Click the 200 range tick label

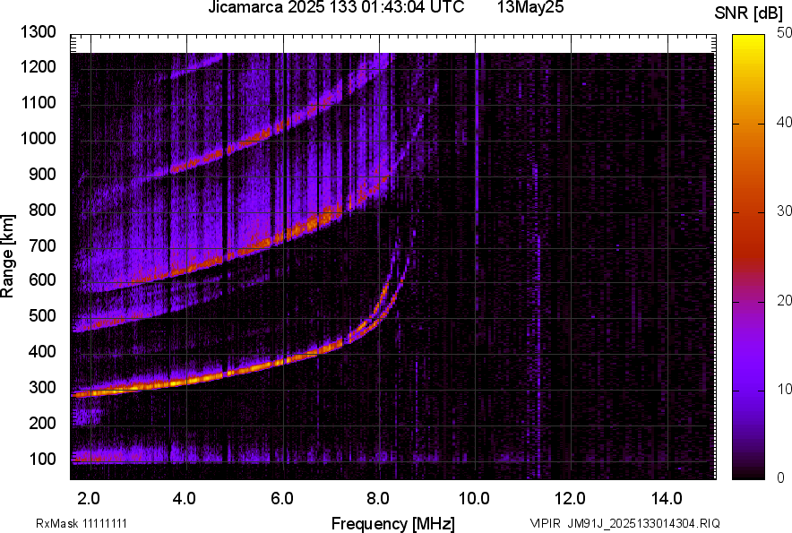[x=42, y=423]
